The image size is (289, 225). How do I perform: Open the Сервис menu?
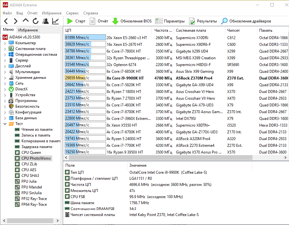click(x=72, y=13)
